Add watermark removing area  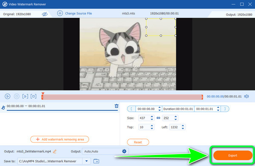pos(59,139)
